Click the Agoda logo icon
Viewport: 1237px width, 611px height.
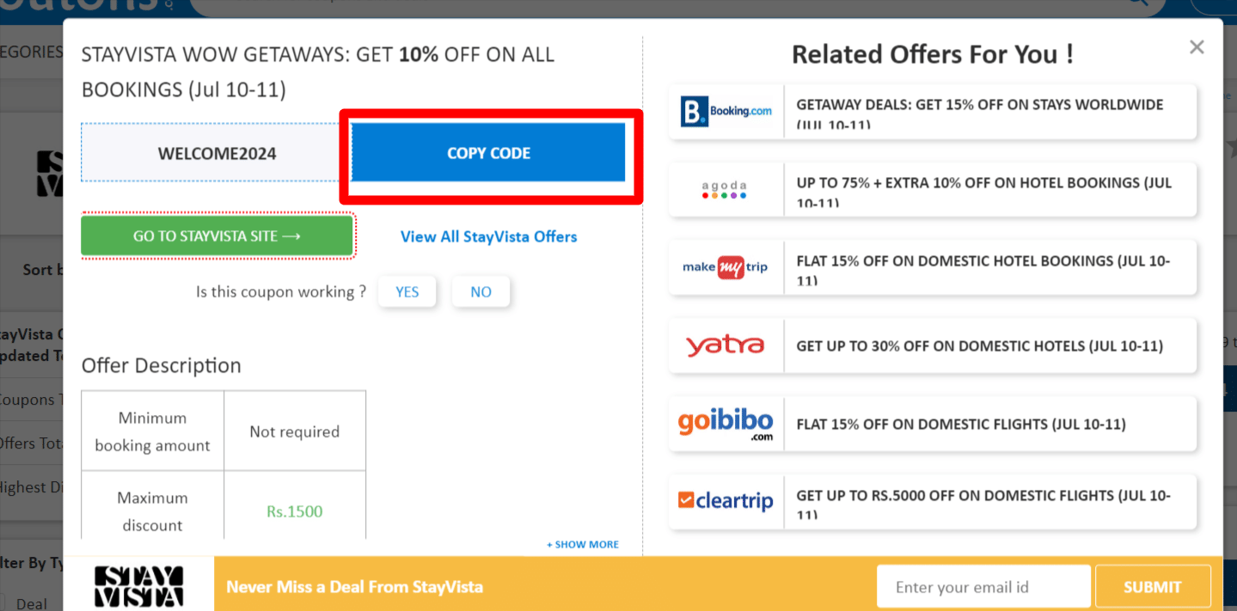(725, 190)
